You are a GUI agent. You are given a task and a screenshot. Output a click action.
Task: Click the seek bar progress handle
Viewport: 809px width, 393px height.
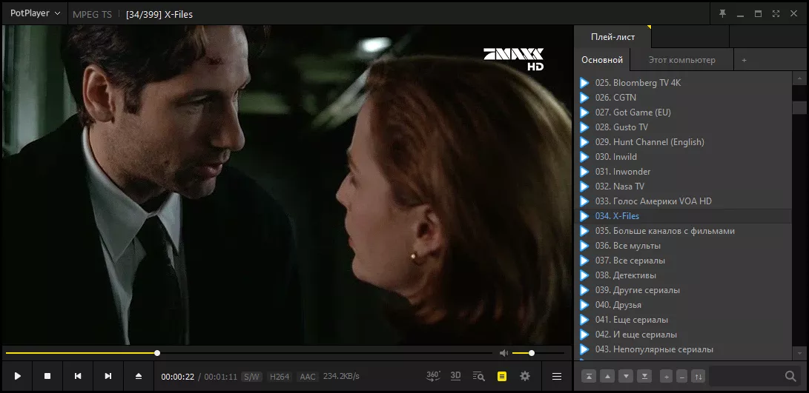click(x=157, y=353)
